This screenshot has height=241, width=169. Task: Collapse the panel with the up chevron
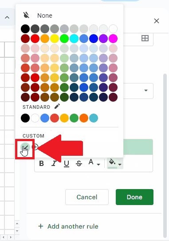point(7,17)
